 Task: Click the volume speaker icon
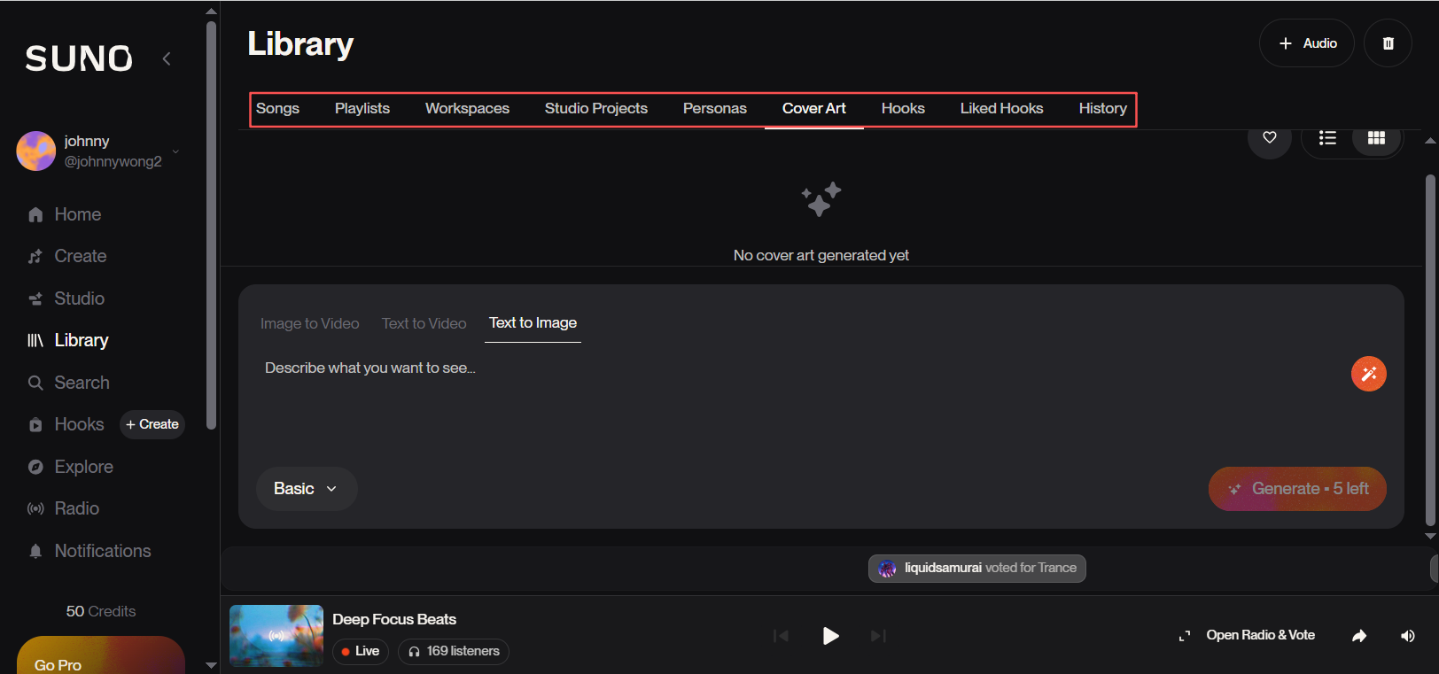pyautogui.click(x=1407, y=636)
